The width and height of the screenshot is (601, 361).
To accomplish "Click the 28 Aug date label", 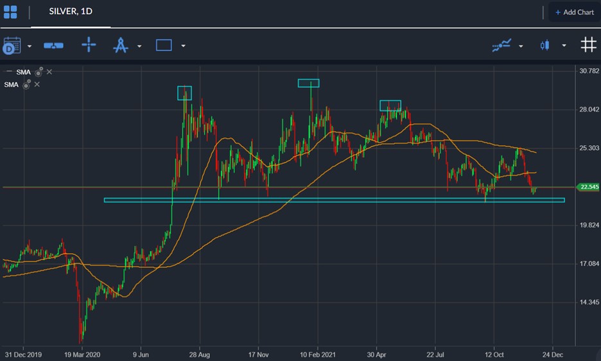I will tap(199, 355).
